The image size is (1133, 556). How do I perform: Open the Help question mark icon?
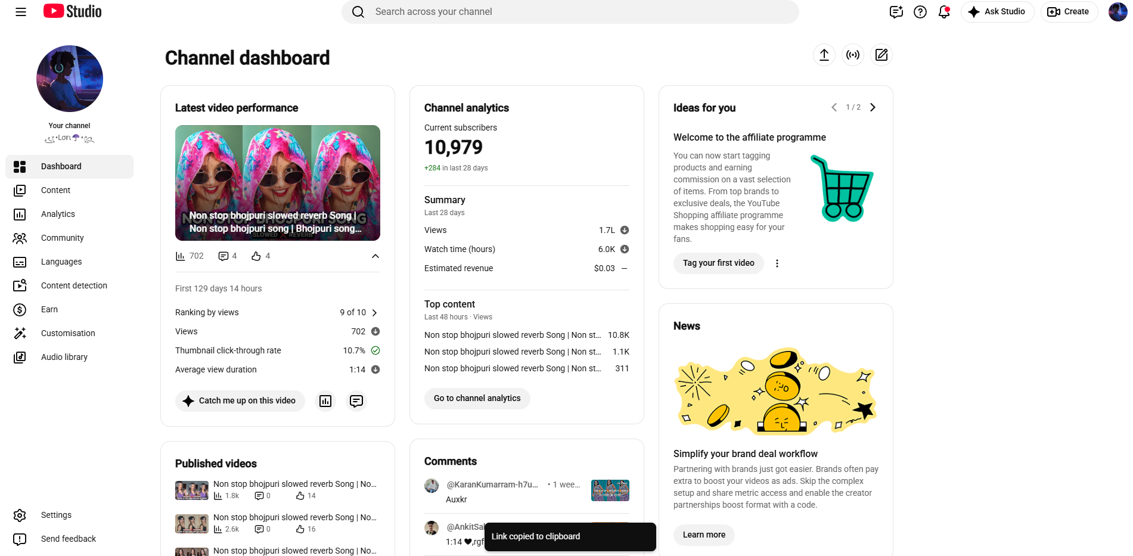tap(920, 12)
